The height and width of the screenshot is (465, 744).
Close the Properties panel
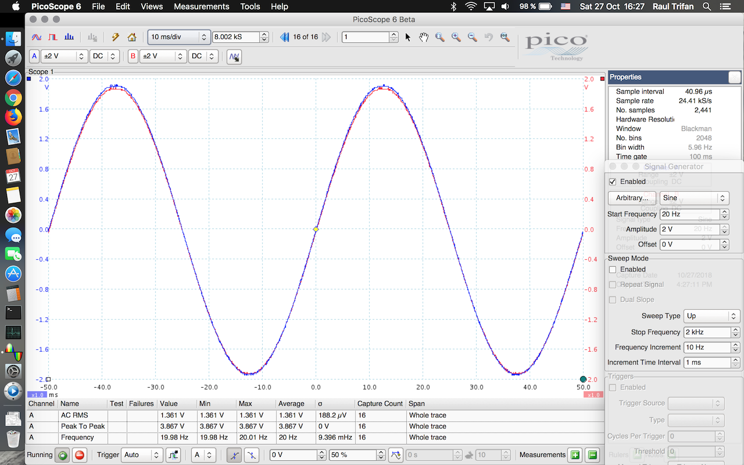point(735,77)
